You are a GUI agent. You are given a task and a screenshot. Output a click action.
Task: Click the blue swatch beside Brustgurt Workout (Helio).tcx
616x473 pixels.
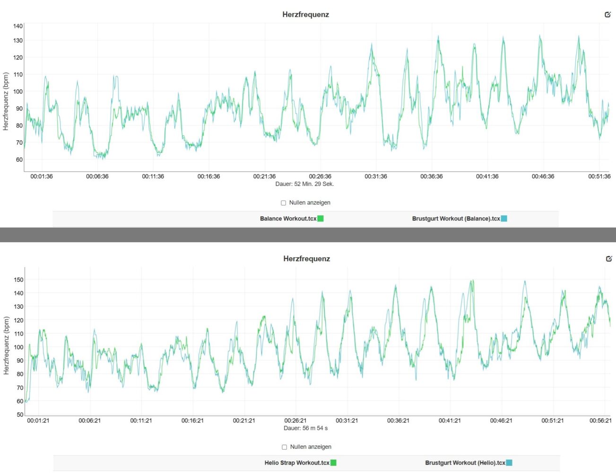pos(509,463)
